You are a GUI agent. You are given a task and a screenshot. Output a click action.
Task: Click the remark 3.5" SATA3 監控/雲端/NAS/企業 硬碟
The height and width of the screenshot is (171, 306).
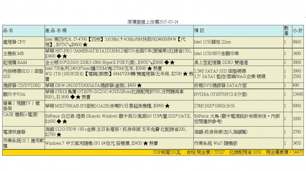pos(229,76)
